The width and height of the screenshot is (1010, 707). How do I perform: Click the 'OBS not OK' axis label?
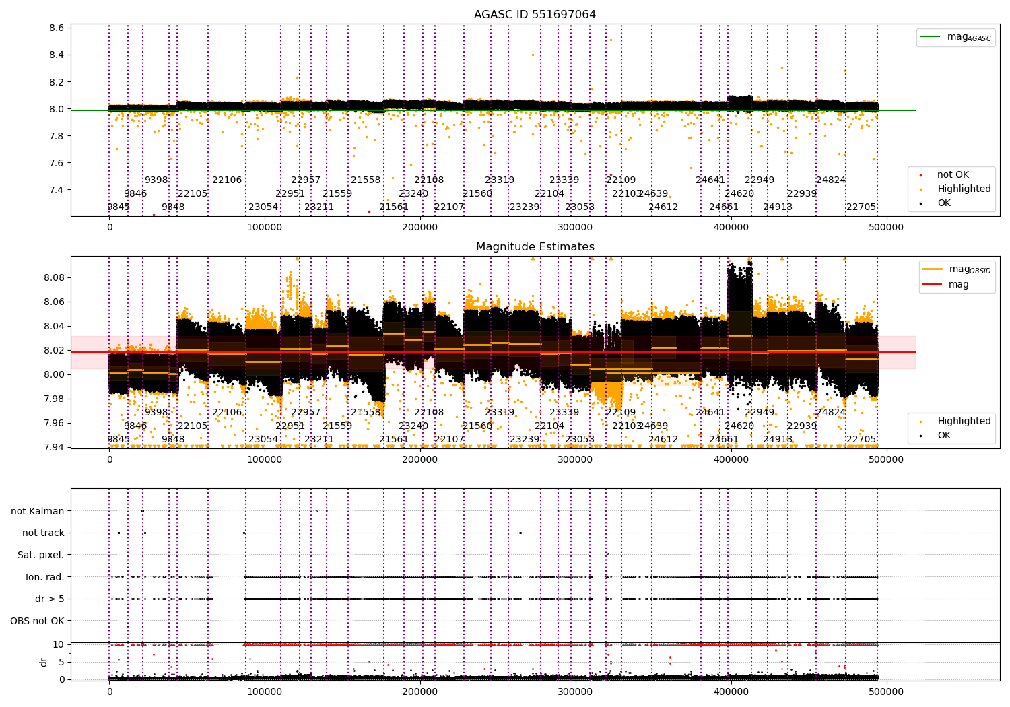point(38,621)
